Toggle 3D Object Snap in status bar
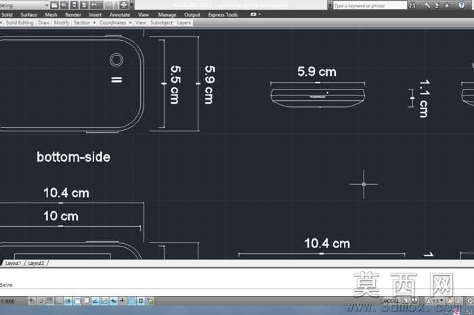 point(86,301)
